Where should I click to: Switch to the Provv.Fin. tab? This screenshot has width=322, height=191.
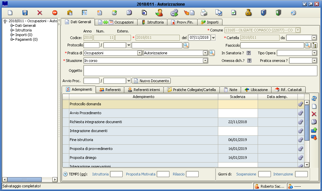(182, 22)
